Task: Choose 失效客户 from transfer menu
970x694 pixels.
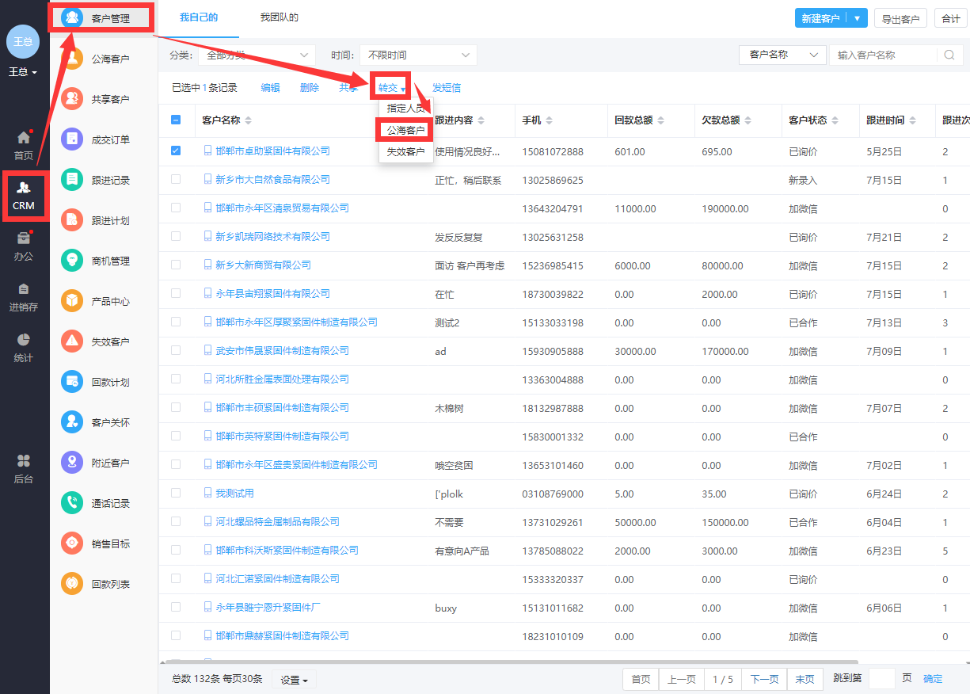Action: point(406,151)
